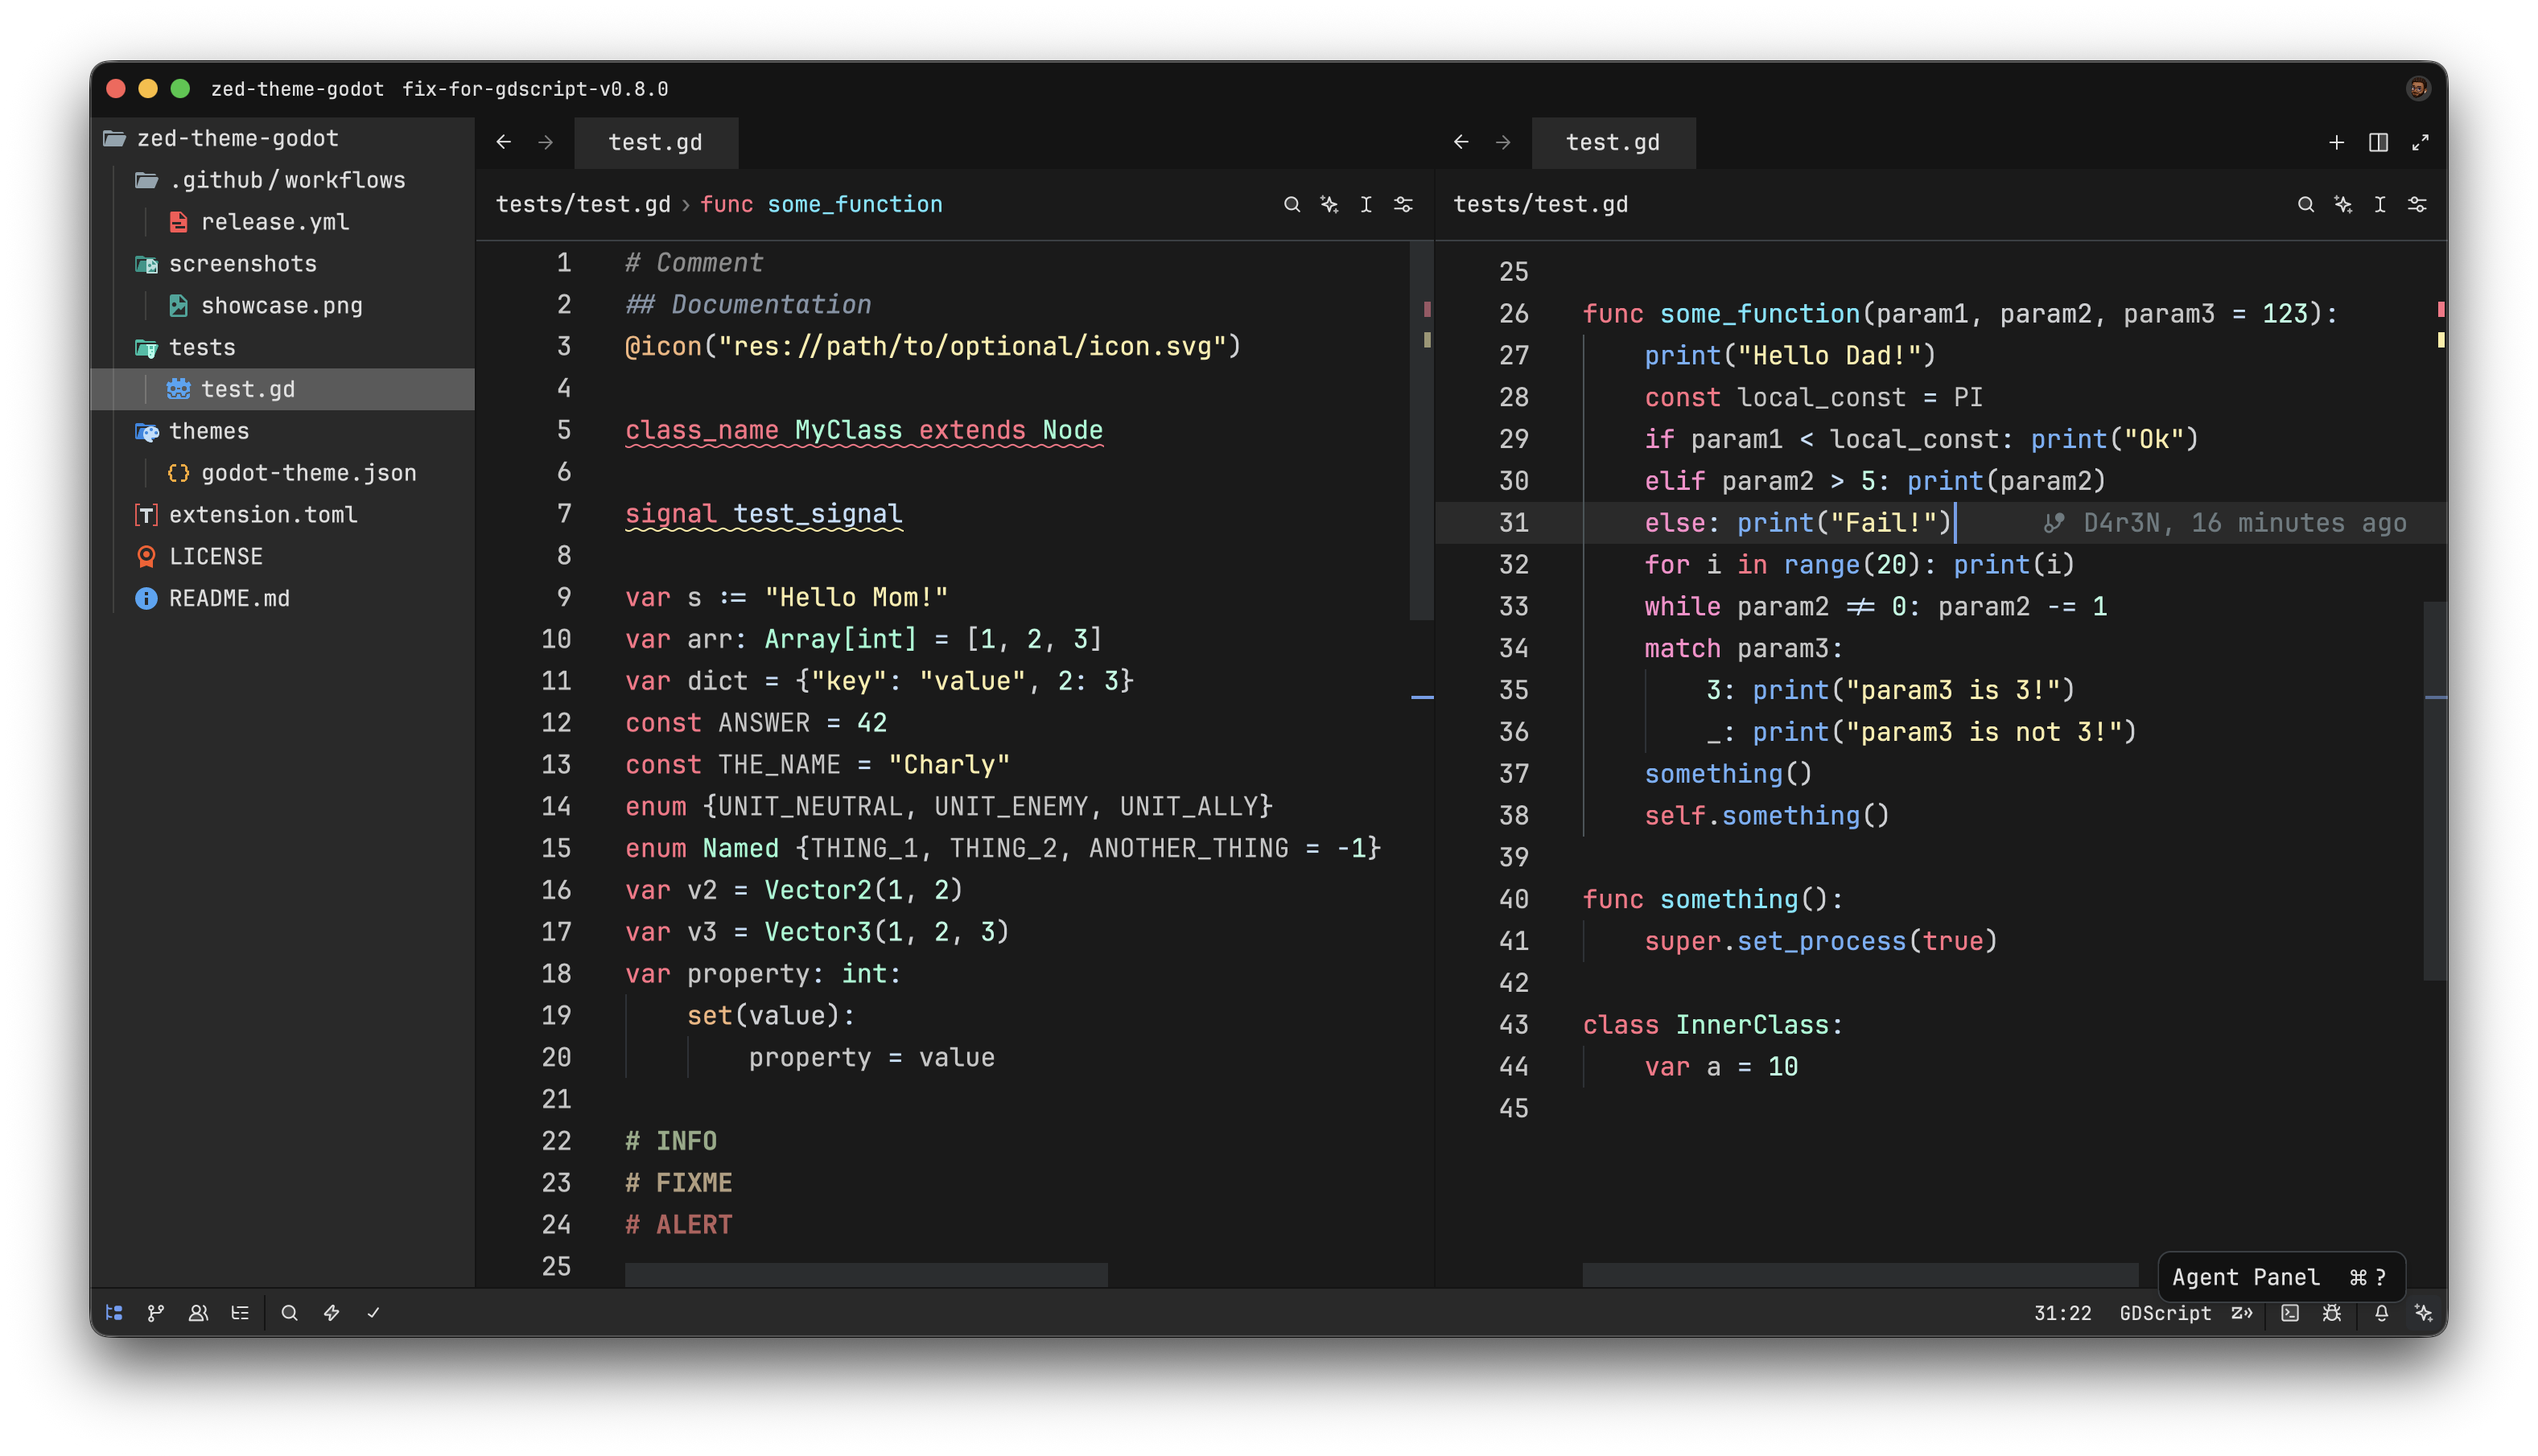
Task: Click the left pane vertical scrollbar thumb
Action: (x=1421, y=431)
